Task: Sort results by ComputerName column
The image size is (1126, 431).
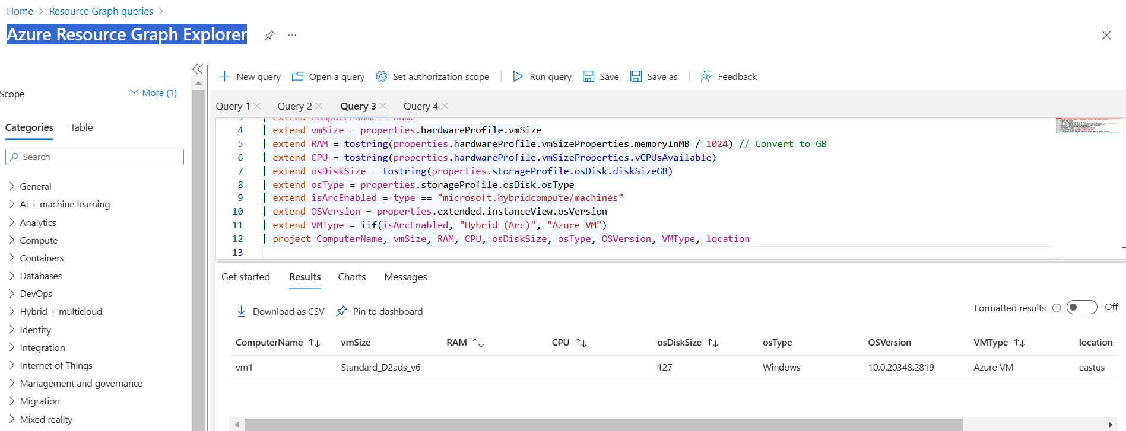Action: [x=315, y=343]
